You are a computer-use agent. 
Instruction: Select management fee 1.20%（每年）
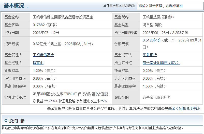45,71
